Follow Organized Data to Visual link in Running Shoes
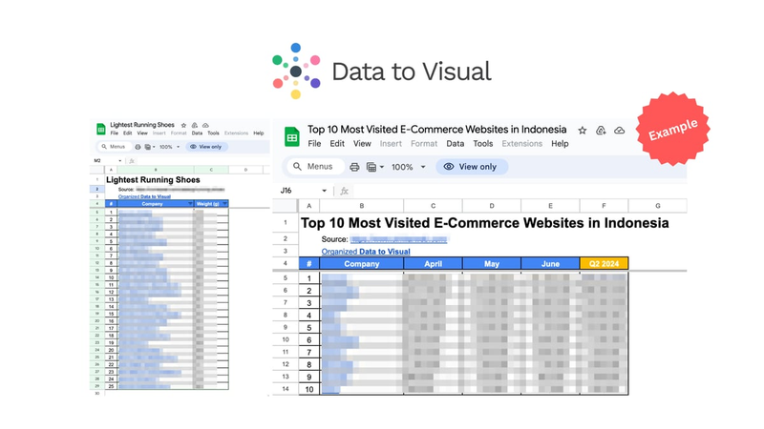The image size is (764, 429). 144,196
